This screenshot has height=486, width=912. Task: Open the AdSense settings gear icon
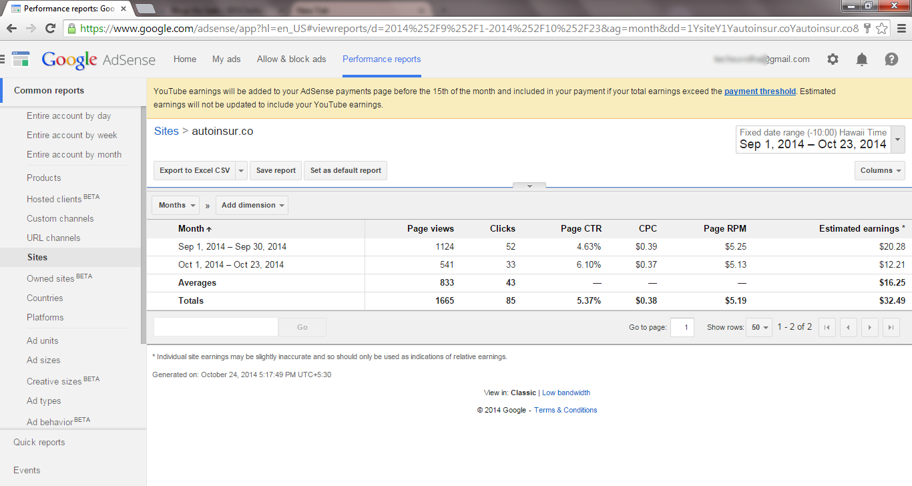[833, 59]
